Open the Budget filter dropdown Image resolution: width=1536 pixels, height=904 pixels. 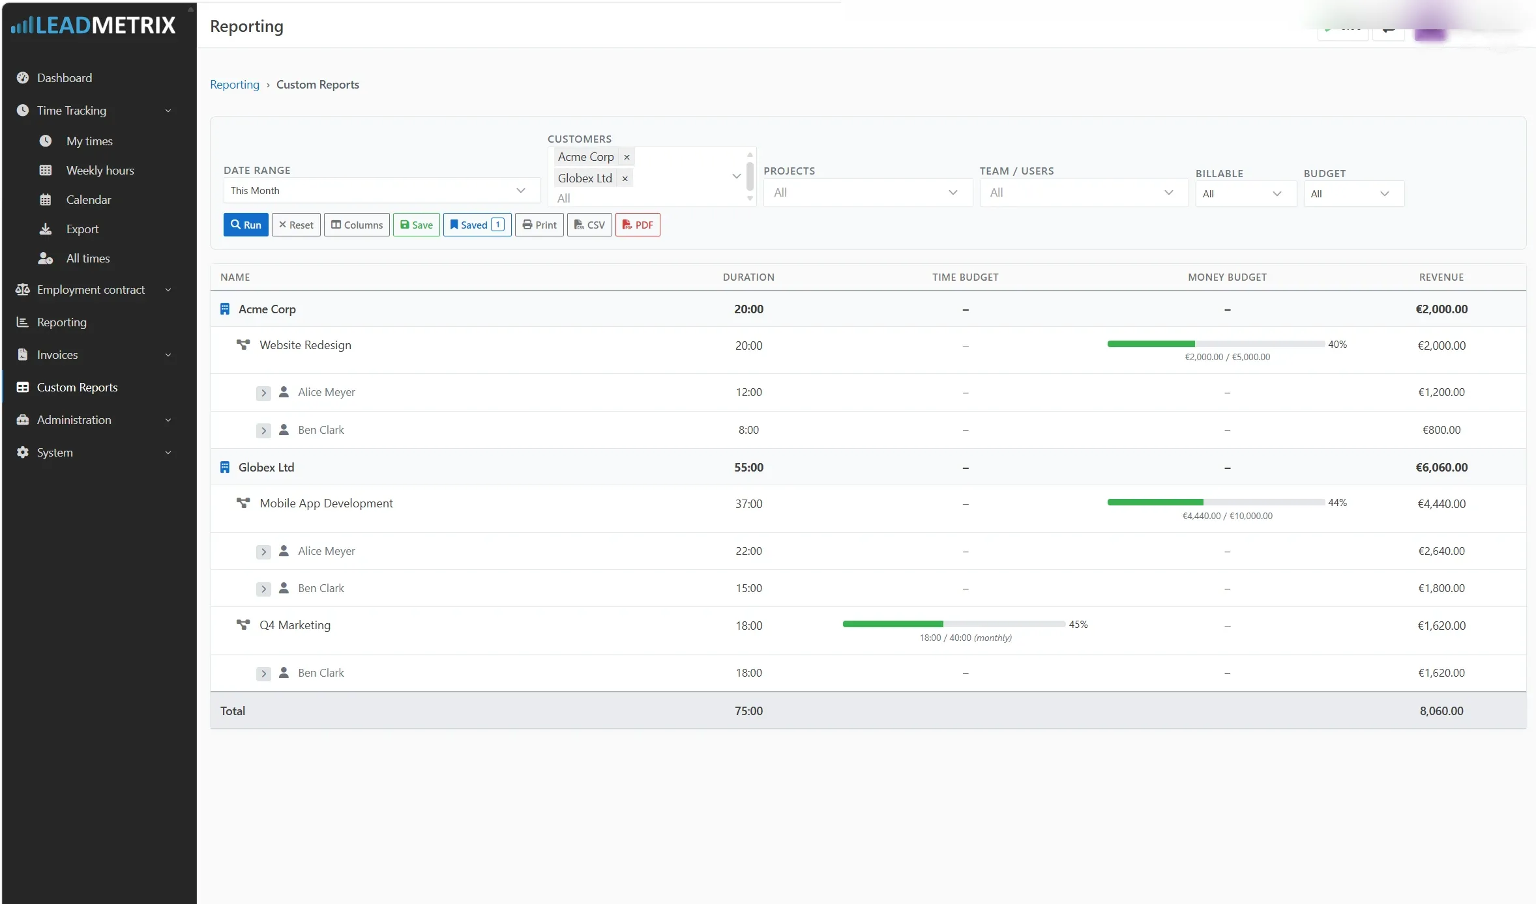(x=1353, y=193)
